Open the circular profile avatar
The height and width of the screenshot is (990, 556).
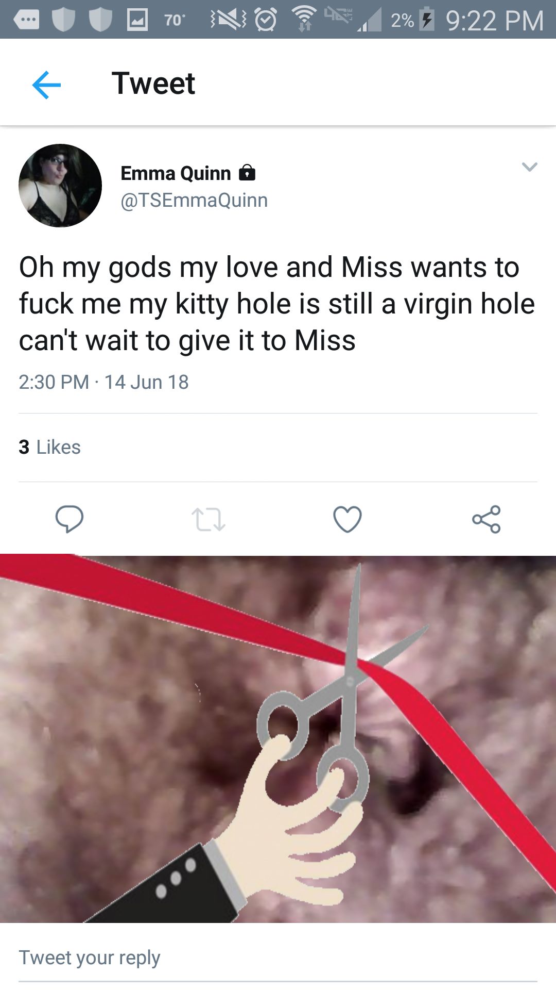(60, 186)
